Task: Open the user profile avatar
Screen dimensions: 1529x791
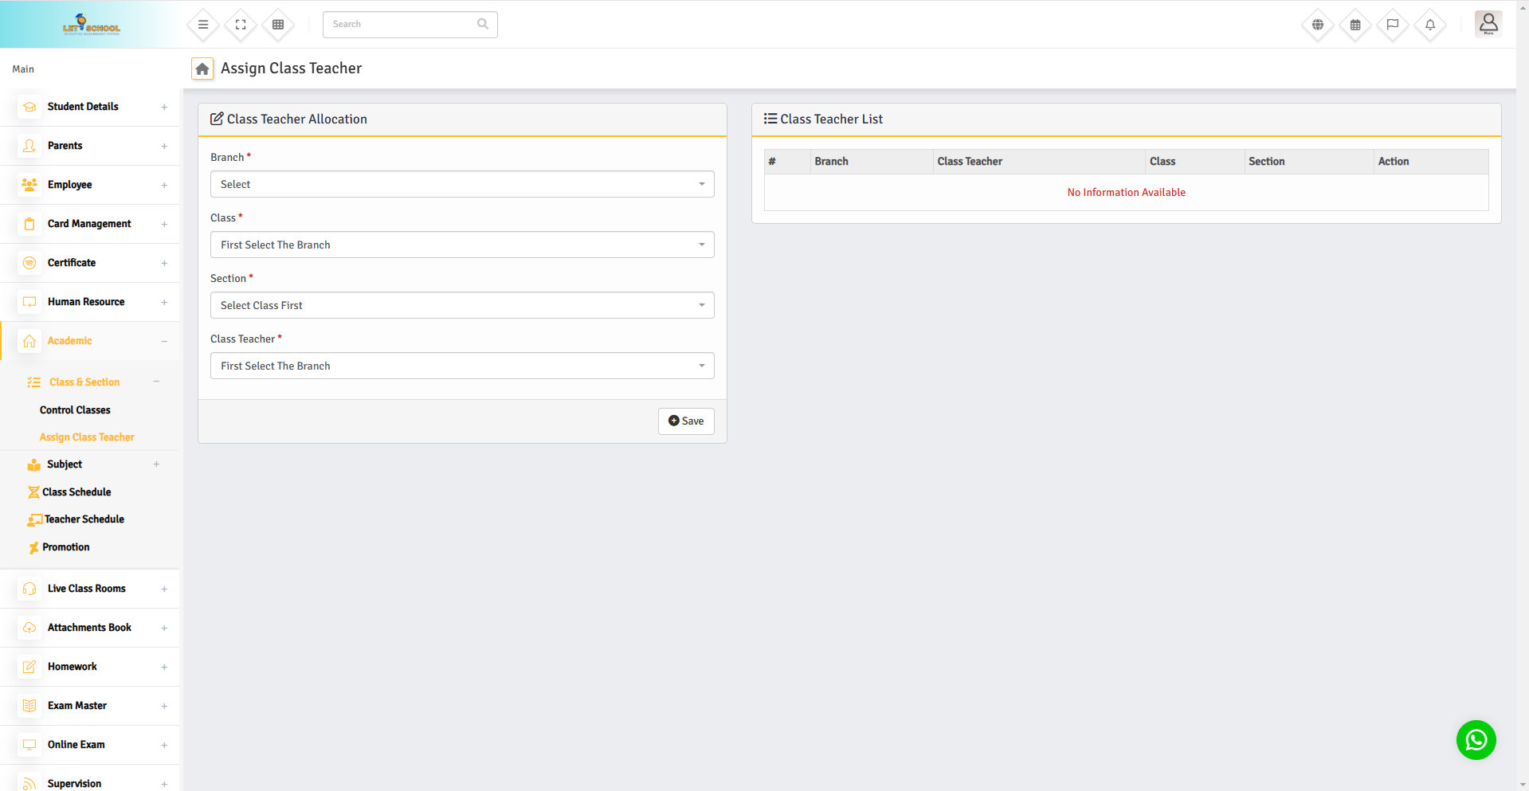Action: click(1488, 24)
